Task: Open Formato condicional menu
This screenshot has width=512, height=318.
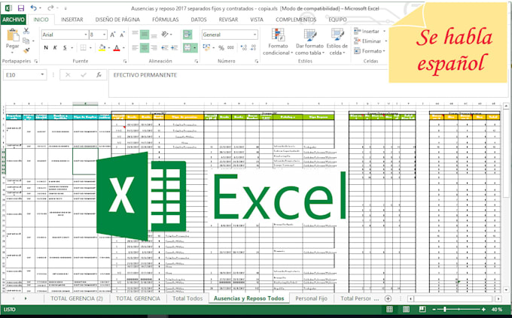Action: 278,42
